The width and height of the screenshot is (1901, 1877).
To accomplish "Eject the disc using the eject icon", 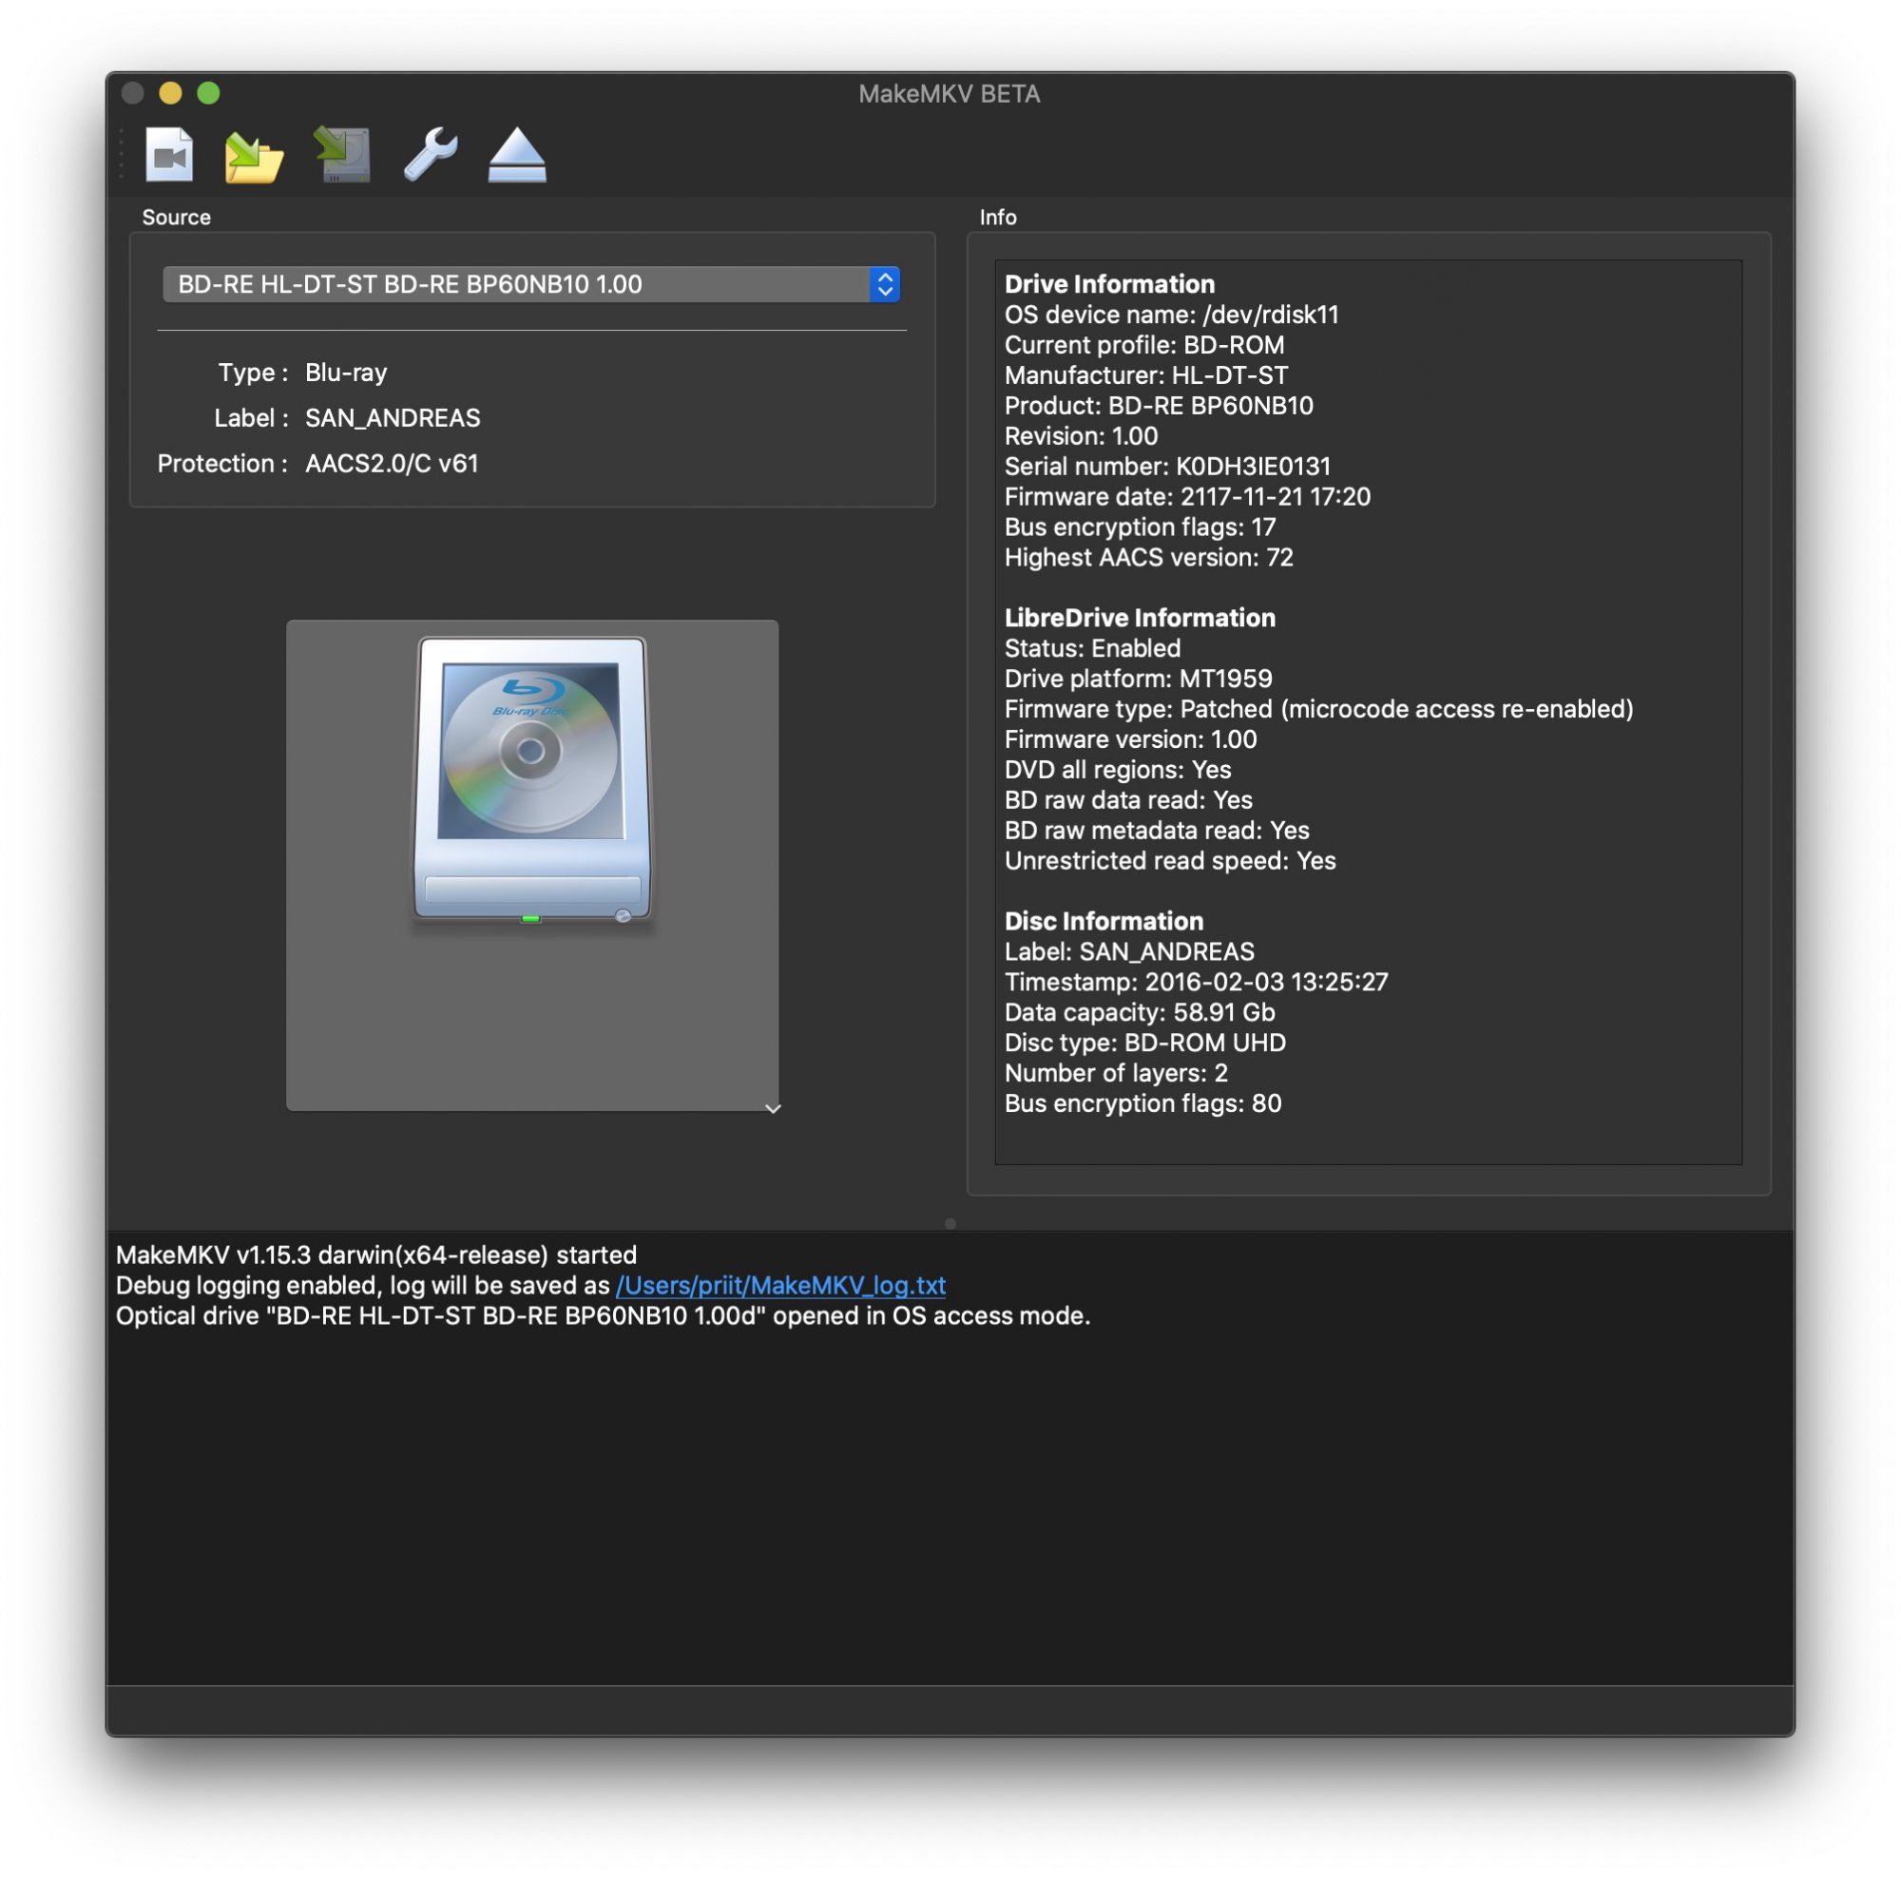I will point(516,158).
